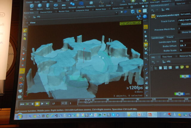The height and width of the screenshot is (128, 191).
Task: Open the PowerPoint taskbar button
Action: coord(141,115)
